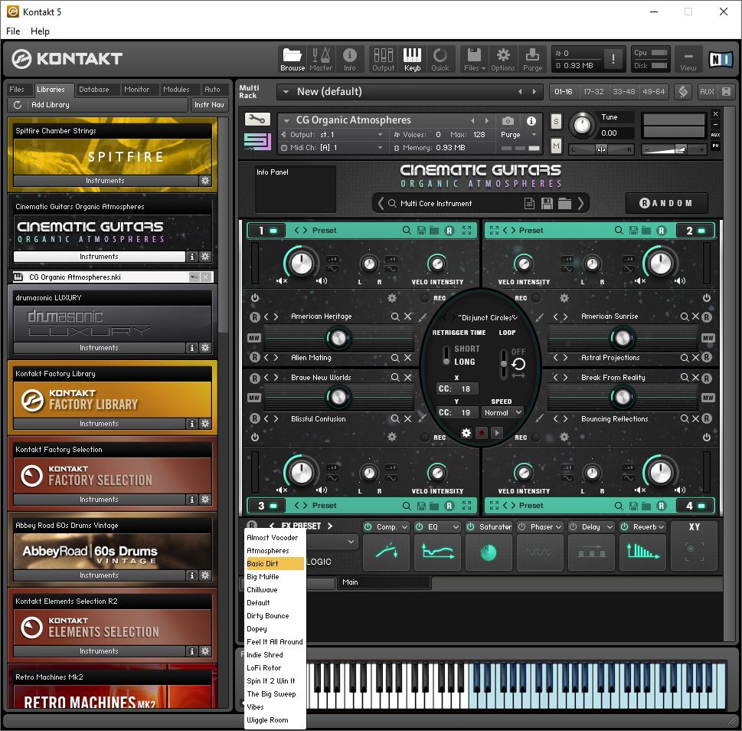This screenshot has width=742, height=731.
Task: Open Spitfire Chamber Strings settings gear
Action: click(205, 180)
